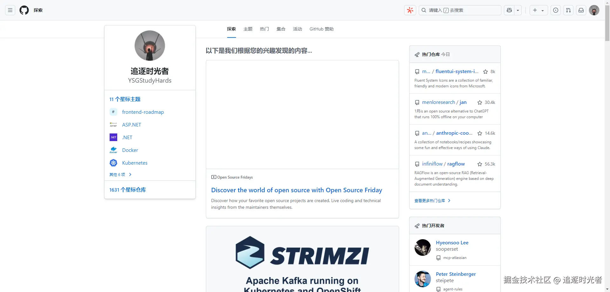
Task: Open the infiniflow owner link
Action: pos(432,164)
